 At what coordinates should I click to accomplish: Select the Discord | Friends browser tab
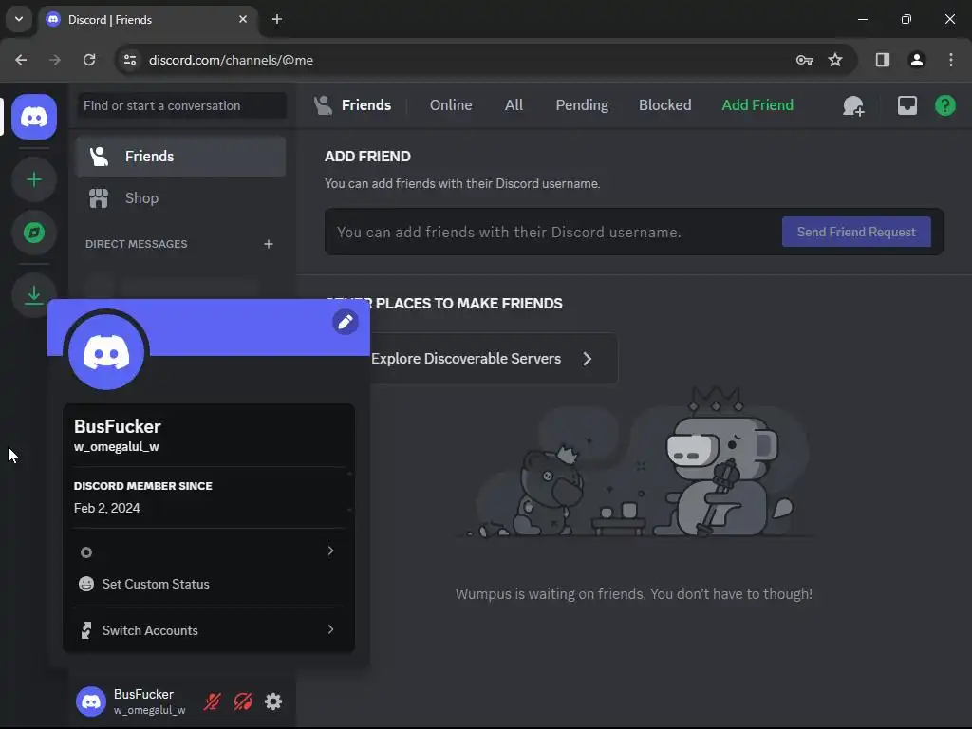pos(148,19)
